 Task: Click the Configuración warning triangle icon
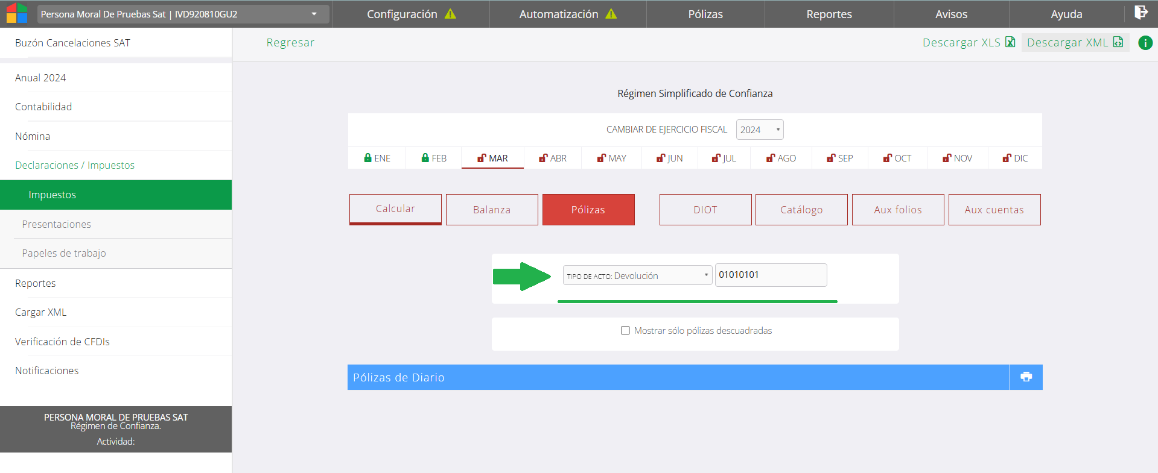coord(450,14)
